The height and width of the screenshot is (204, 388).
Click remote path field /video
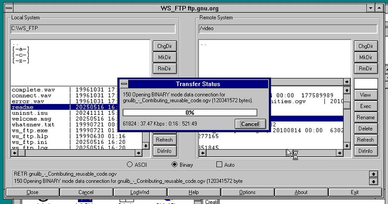pos(288,28)
